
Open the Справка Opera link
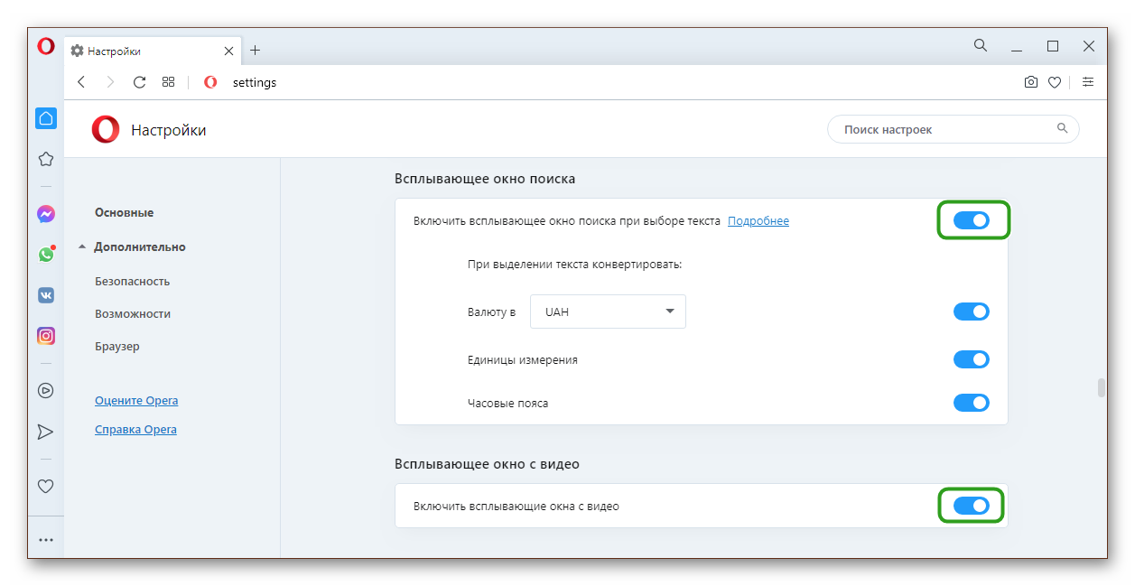(x=135, y=430)
